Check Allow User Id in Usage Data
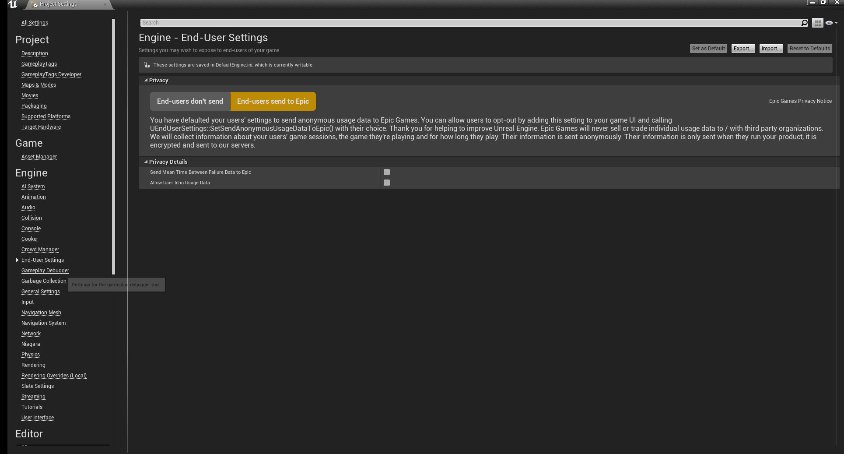The width and height of the screenshot is (844, 454). pos(387,183)
